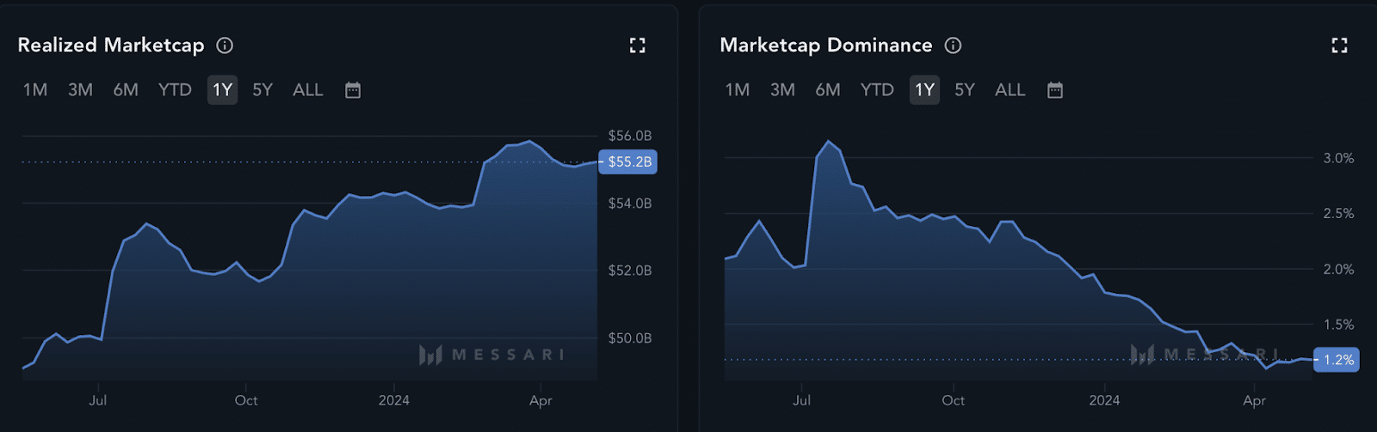Viewport: 1377px width, 432px height.
Task: Open calendar date picker on Realized Marketcap
Action: pyautogui.click(x=353, y=90)
